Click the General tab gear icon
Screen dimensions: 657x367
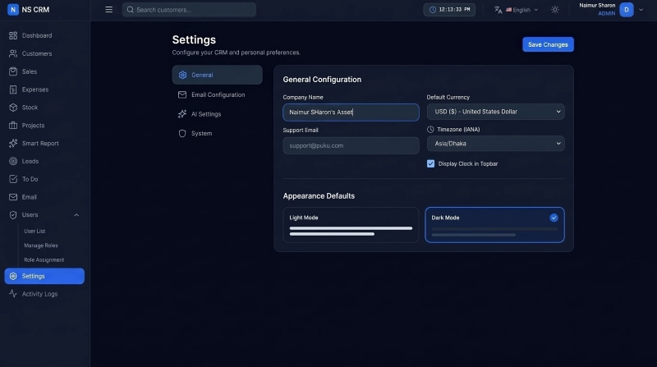click(x=182, y=75)
